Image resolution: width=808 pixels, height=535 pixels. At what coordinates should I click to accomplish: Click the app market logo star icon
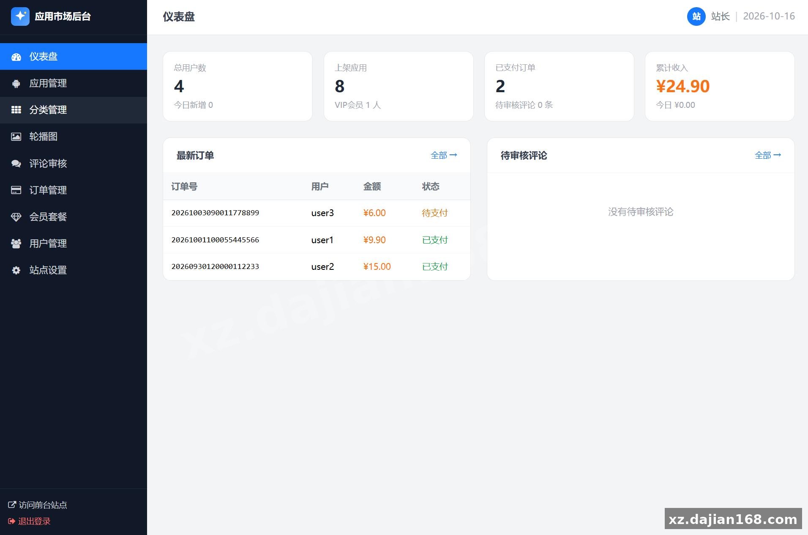[20, 16]
